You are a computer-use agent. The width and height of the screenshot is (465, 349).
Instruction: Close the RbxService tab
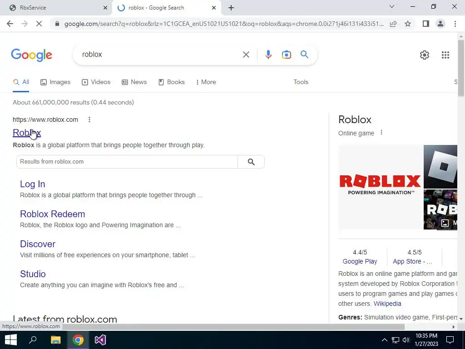click(105, 8)
